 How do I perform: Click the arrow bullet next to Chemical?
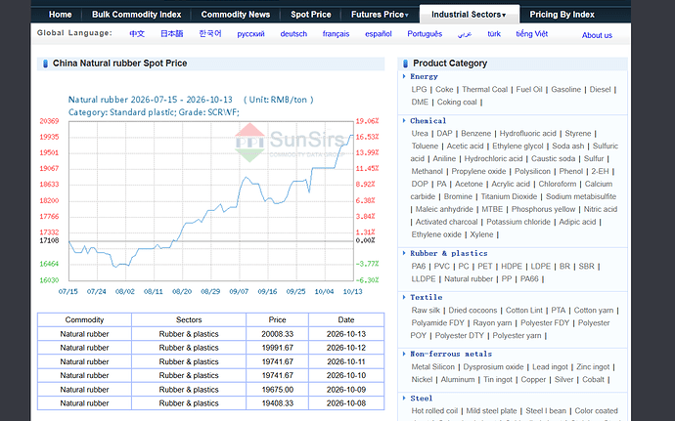(404, 121)
